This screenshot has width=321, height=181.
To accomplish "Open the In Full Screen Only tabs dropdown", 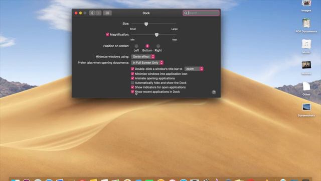I will pyautogui.click(x=147, y=62).
